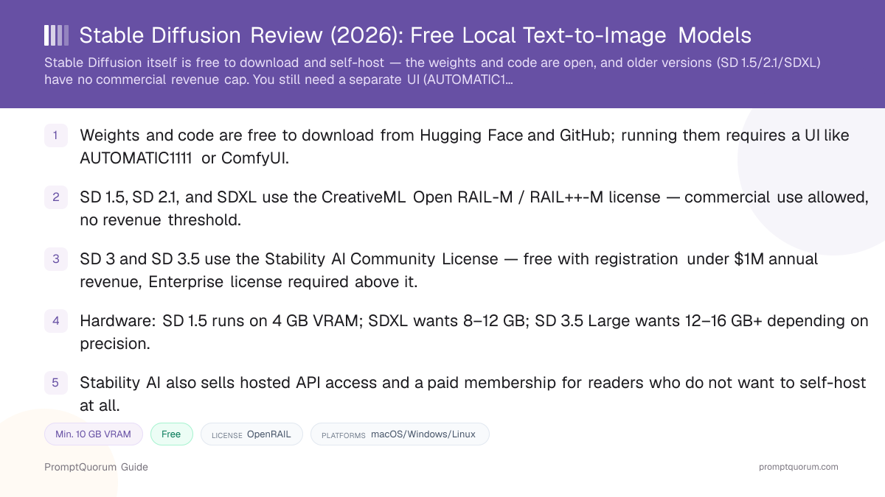The width and height of the screenshot is (885, 497).
Task: Select the Hardware VRAM requirements point
Action: (x=474, y=332)
